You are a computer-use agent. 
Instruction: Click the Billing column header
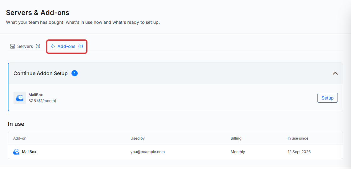(x=236, y=138)
